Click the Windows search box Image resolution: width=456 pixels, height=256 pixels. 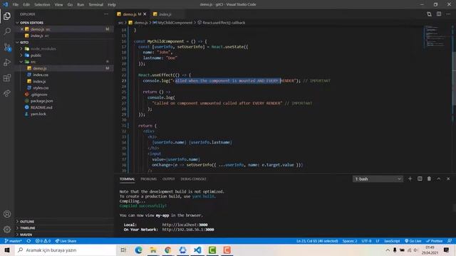[66, 250]
